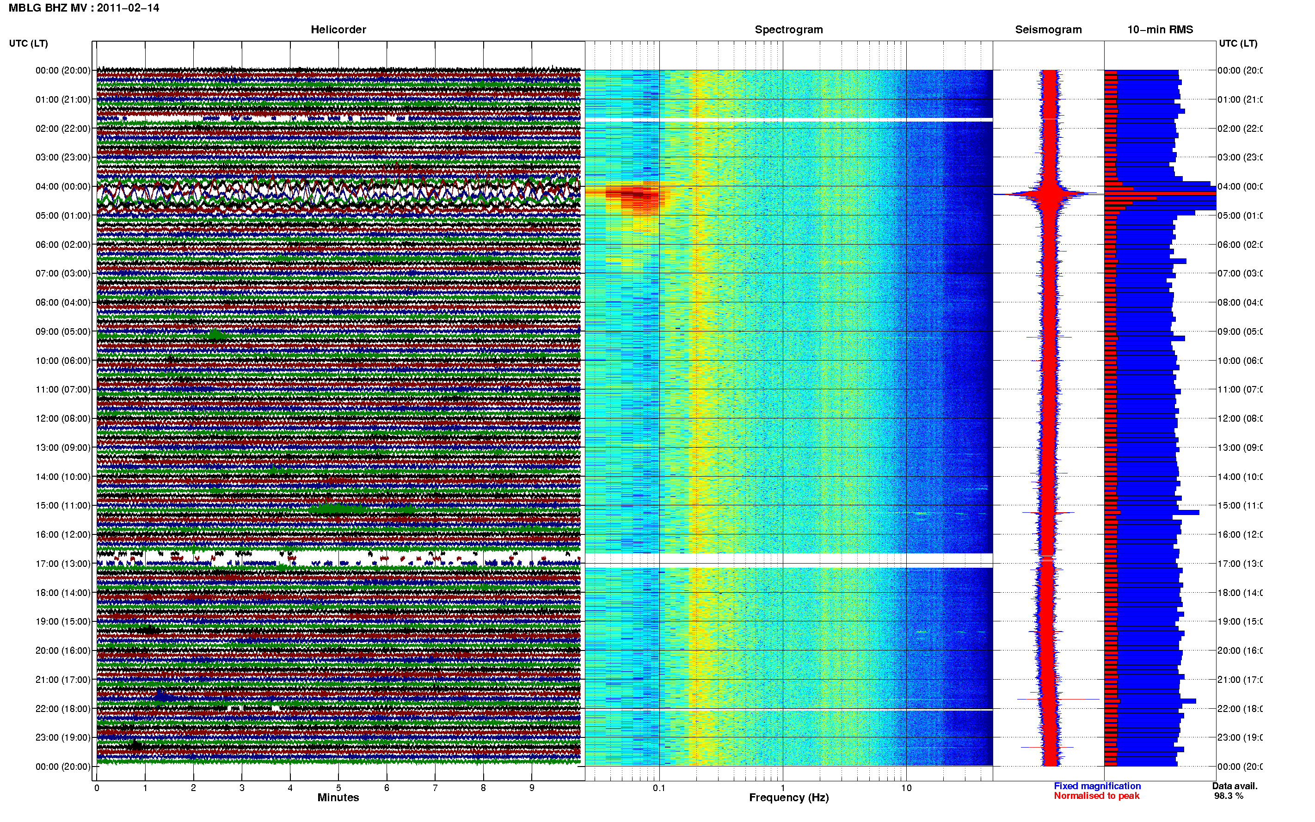Click the left time label '11:00 (07:00)'

(63, 389)
